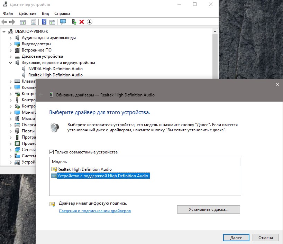Viewport: 283px width, 244px height.
Task: Click the Модель column header
Action: coord(60,162)
